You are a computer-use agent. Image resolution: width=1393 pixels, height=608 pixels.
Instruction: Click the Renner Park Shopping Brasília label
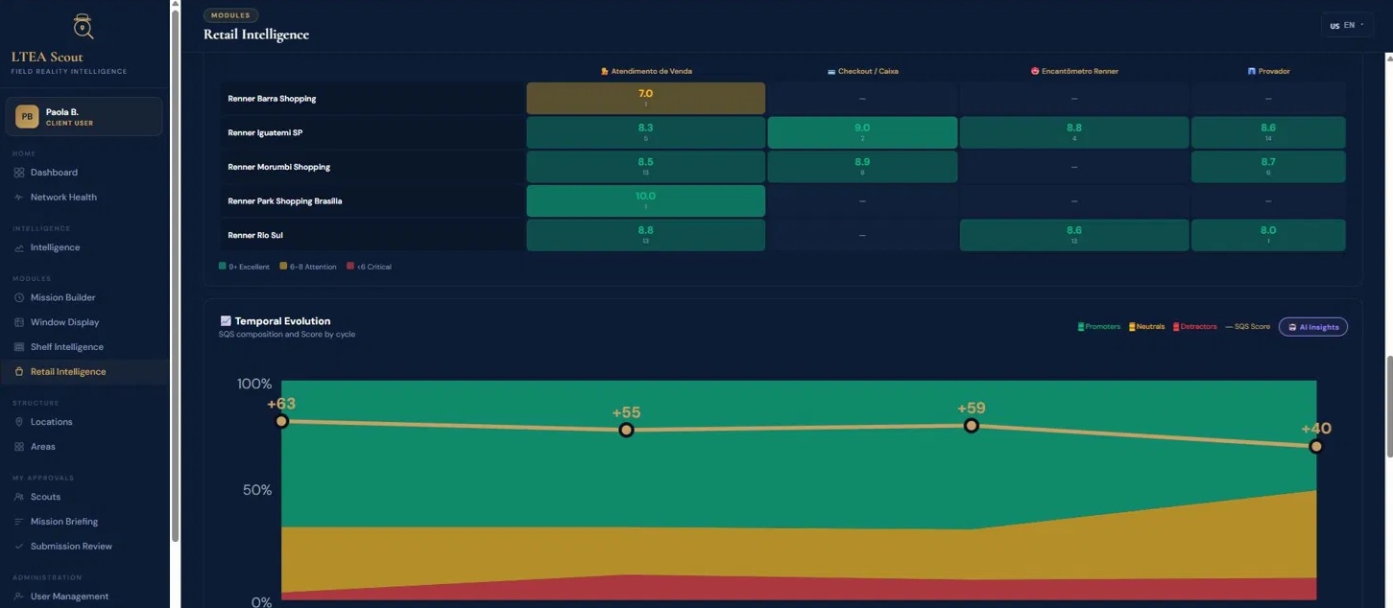(x=284, y=201)
